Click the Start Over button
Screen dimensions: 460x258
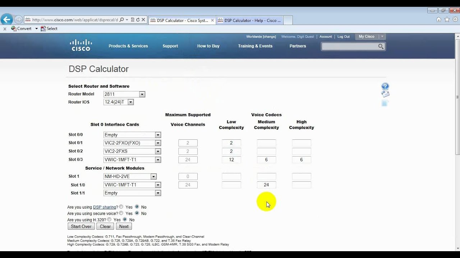click(x=81, y=226)
